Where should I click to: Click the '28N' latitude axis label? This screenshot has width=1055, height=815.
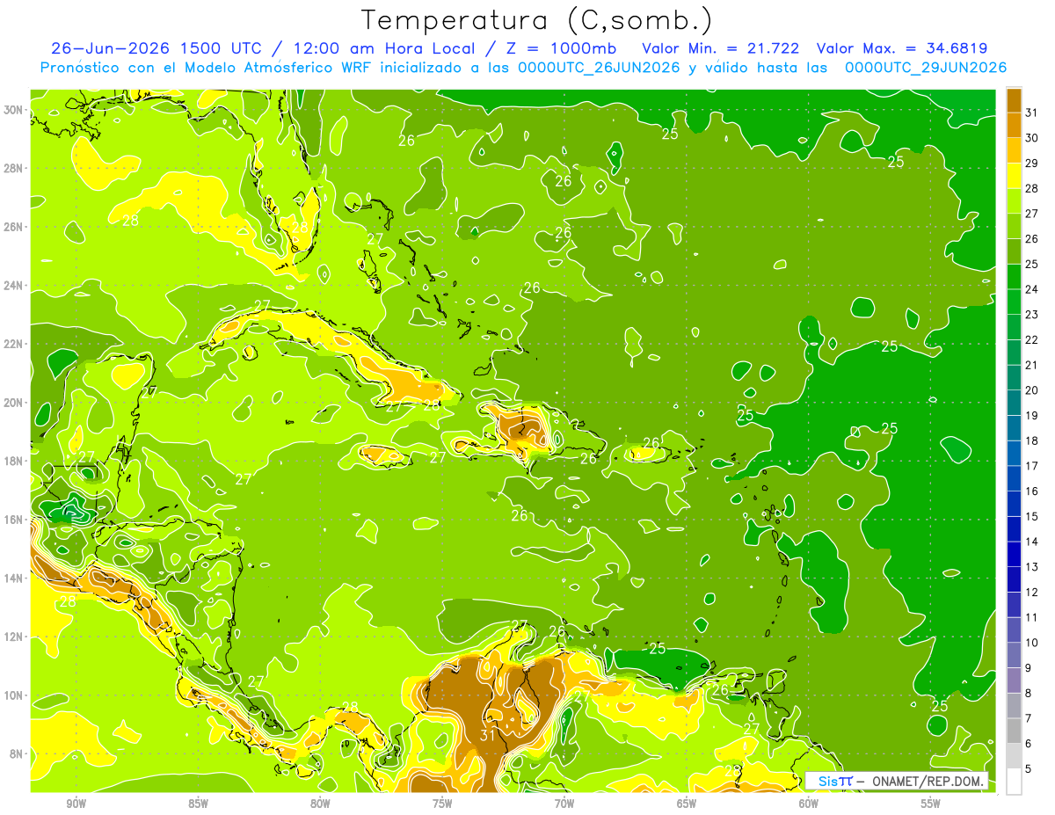point(15,168)
